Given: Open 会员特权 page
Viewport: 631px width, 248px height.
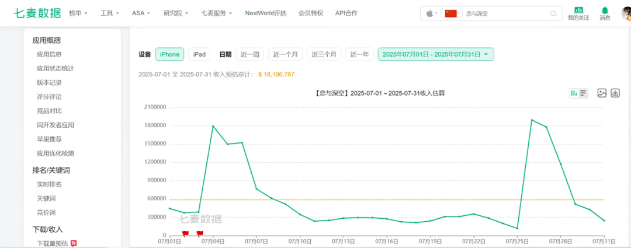Looking at the screenshot, I should click(x=311, y=13).
